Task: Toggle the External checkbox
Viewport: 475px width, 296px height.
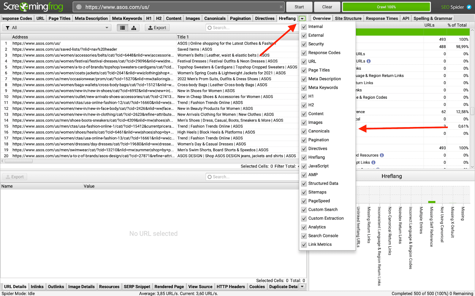Action: pos(304,35)
